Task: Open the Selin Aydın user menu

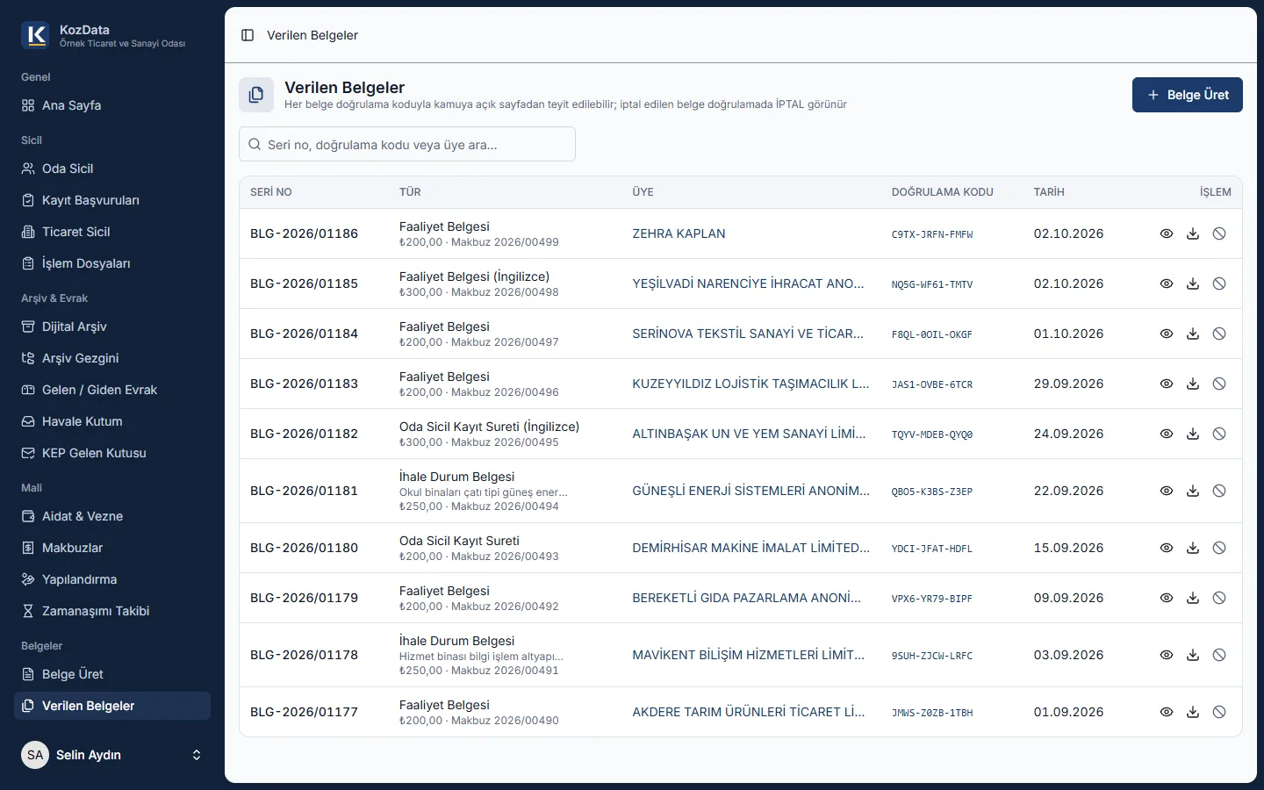Action: tap(112, 755)
